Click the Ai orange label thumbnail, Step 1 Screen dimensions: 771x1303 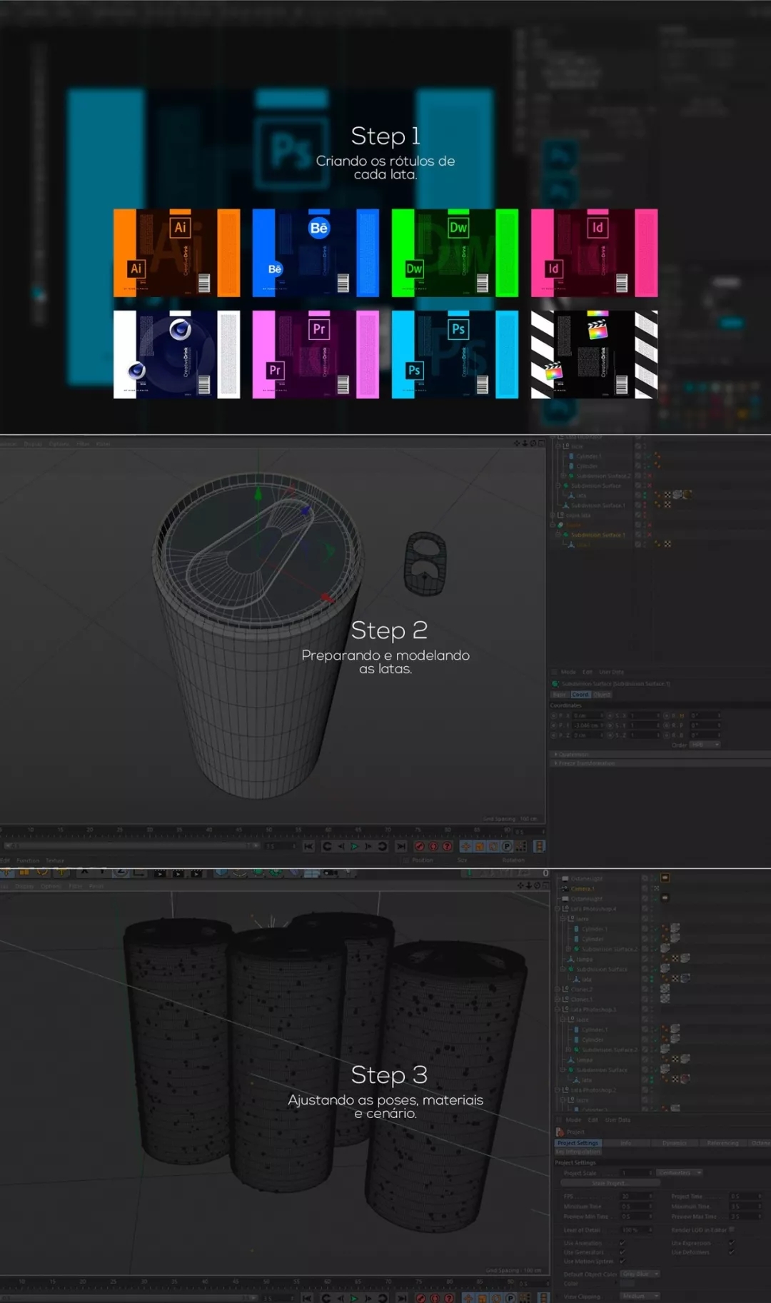(177, 253)
